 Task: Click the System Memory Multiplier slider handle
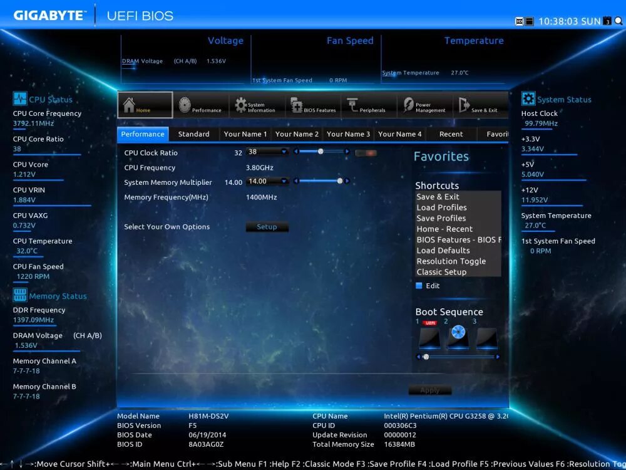(x=340, y=181)
